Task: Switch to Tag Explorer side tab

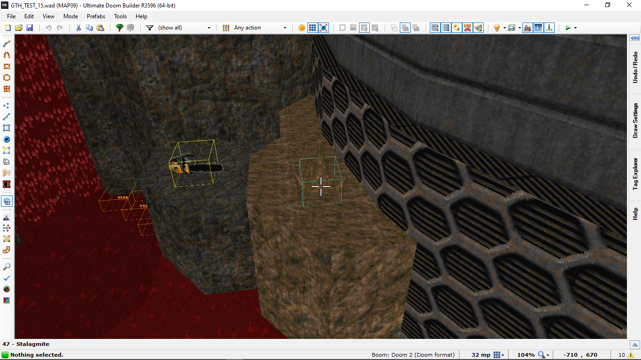Action: [635, 174]
